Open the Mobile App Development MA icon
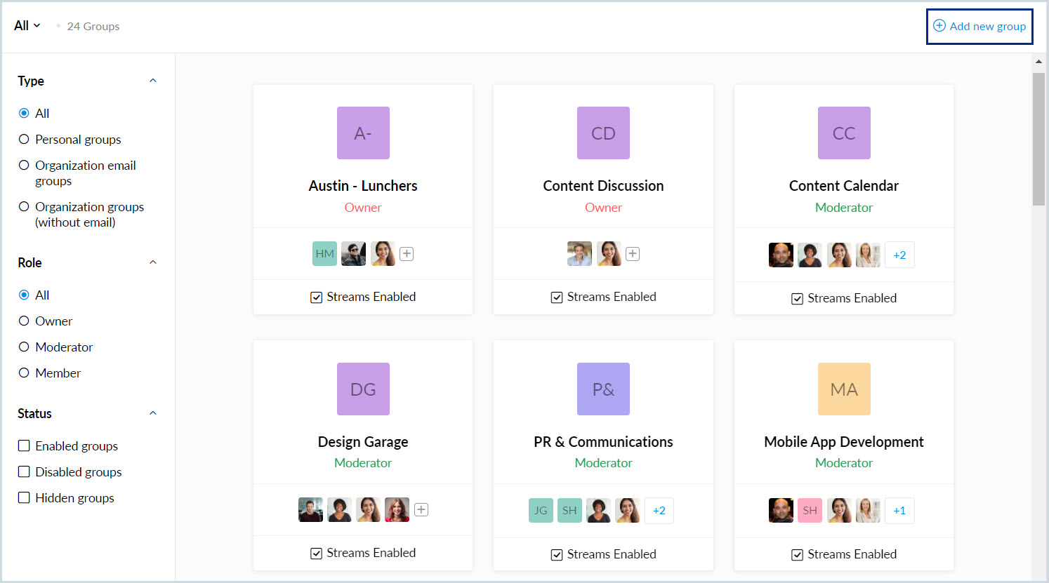 (844, 389)
